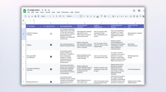Image resolution: width=166 pixels, height=92 pixels.
Task: Open the Data menu
Action: (x=53, y=12)
